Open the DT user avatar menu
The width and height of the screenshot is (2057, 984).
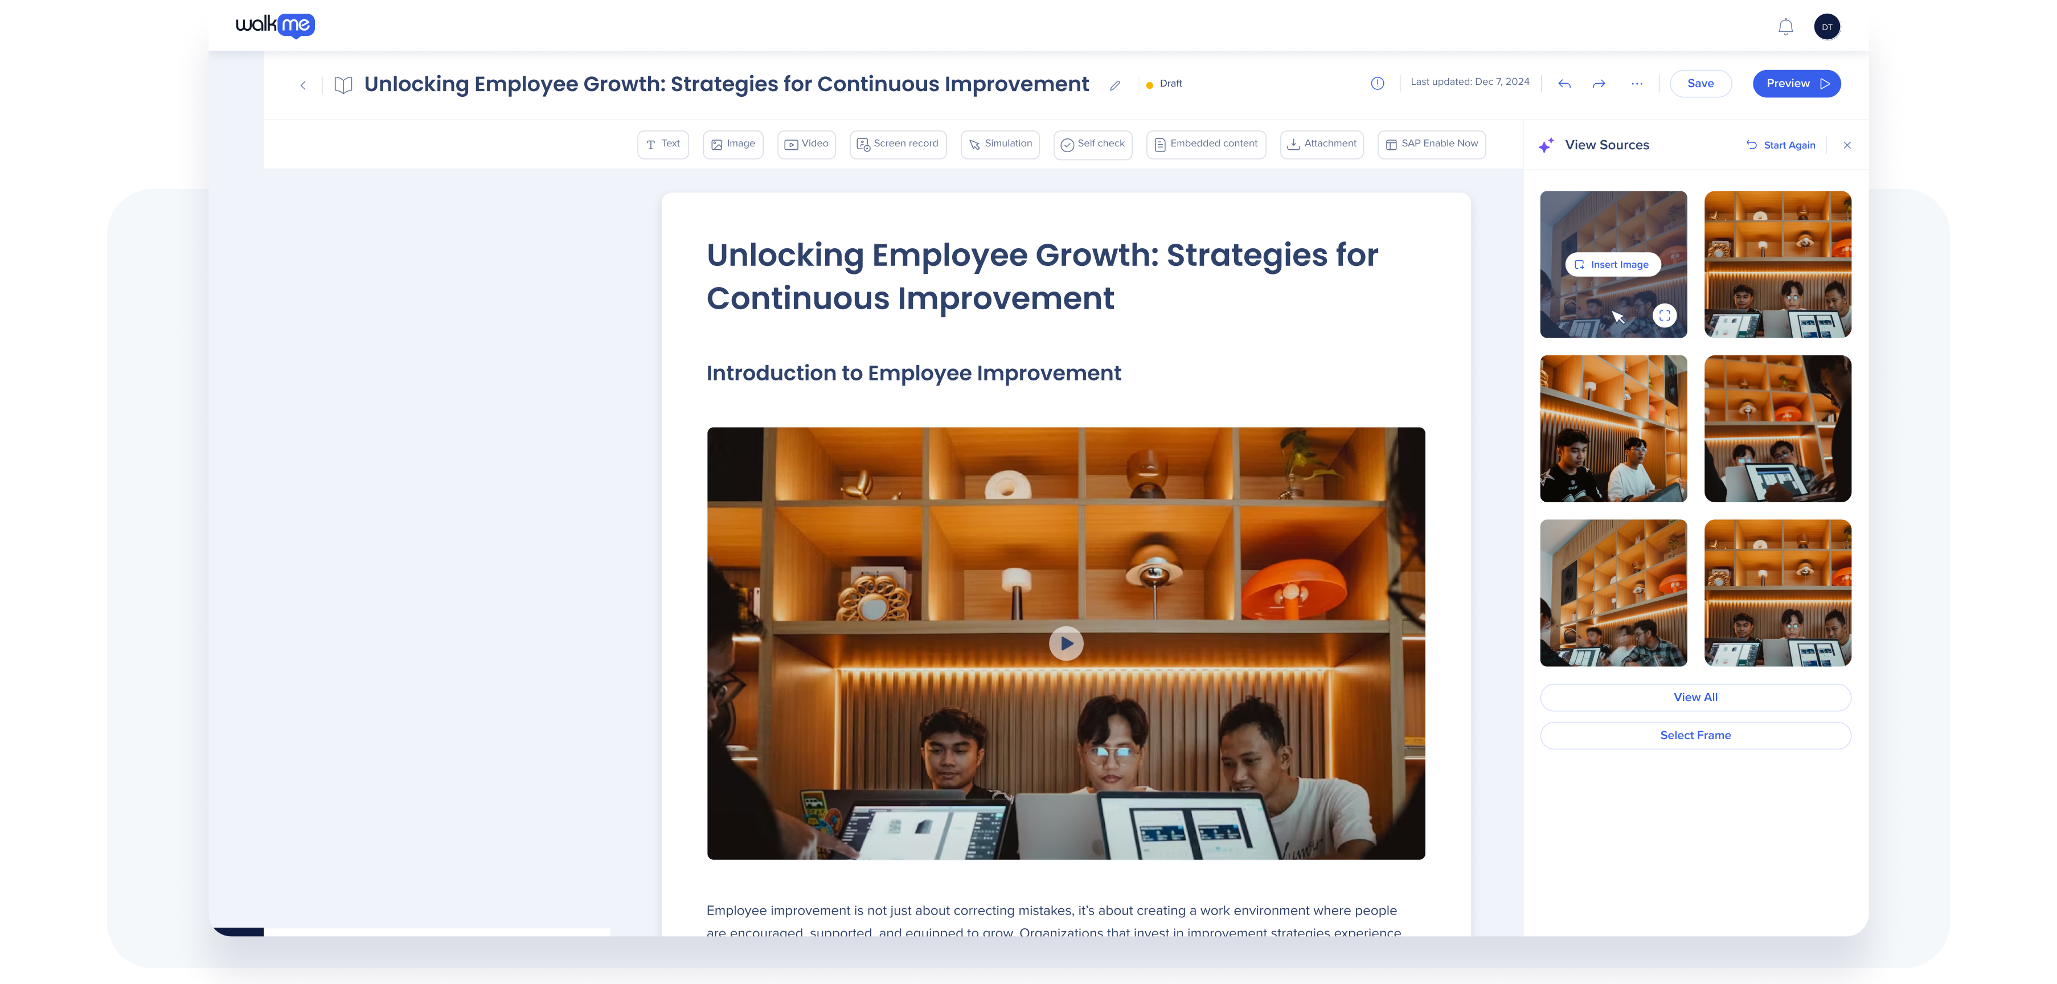1827,27
